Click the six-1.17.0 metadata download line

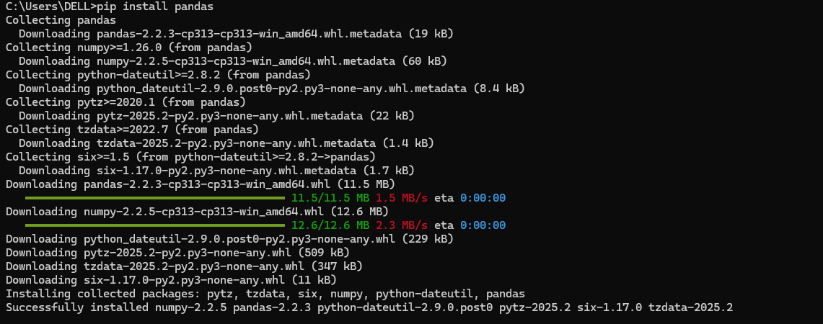tap(217, 171)
